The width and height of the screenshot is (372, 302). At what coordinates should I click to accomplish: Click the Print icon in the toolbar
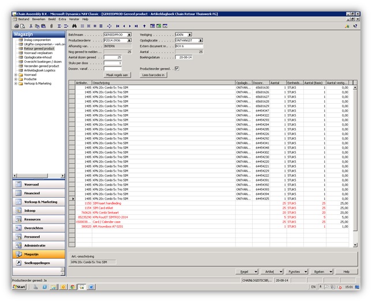point(17,26)
